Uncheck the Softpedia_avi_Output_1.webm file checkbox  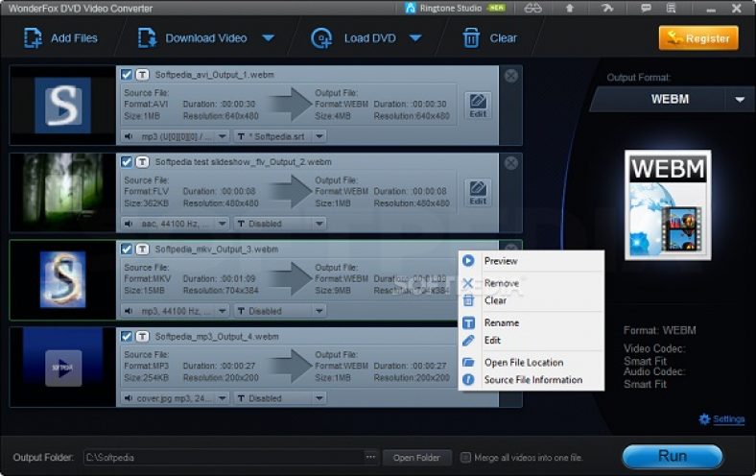[x=127, y=74]
